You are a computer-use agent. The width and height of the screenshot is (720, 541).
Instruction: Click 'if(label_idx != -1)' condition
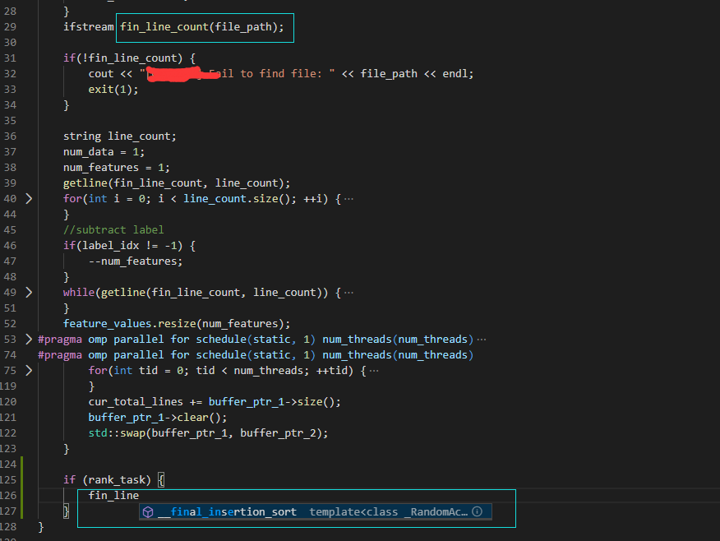122,246
